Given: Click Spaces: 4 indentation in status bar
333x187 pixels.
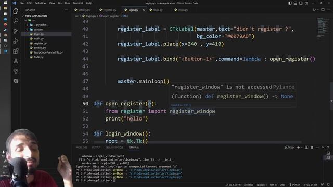Looking at the screenshot, I should coord(261,185).
